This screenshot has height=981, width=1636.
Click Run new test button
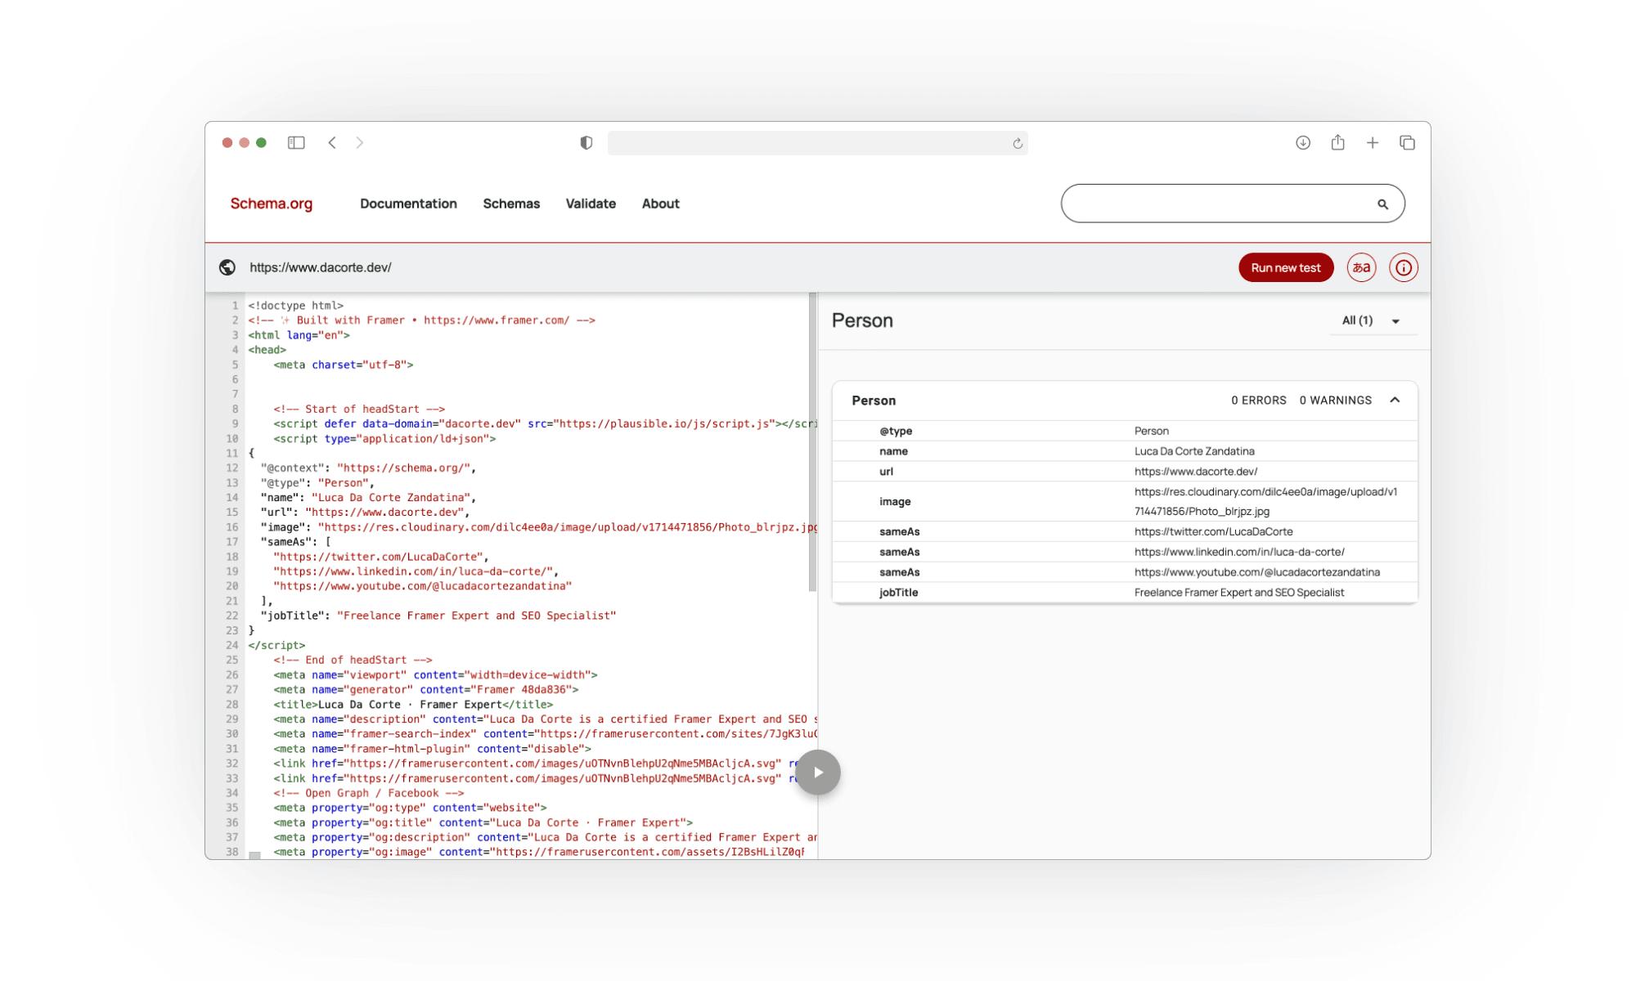pyautogui.click(x=1285, y=267)
